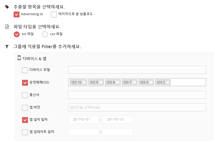Enable the 앱 업데이트 일자 checkbox

25,132
